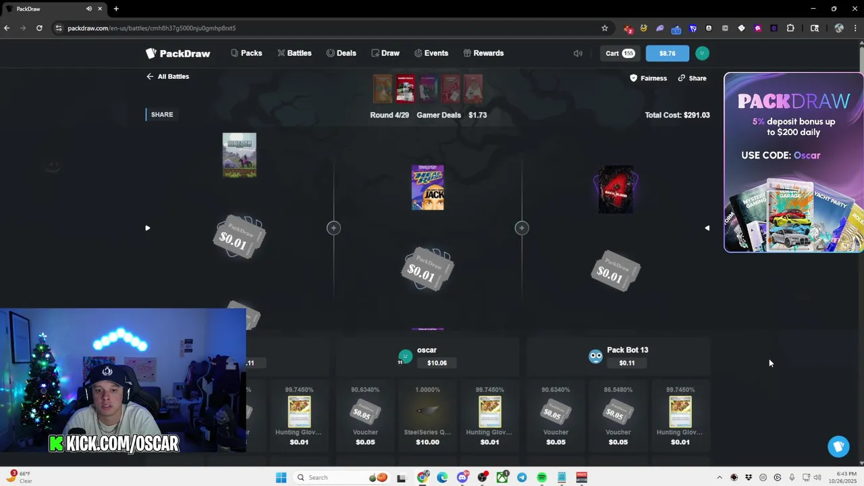Click the right-pointing marker arrow at the left edge
The width and height of the screenshot is (864, 486).
point(148,228)
